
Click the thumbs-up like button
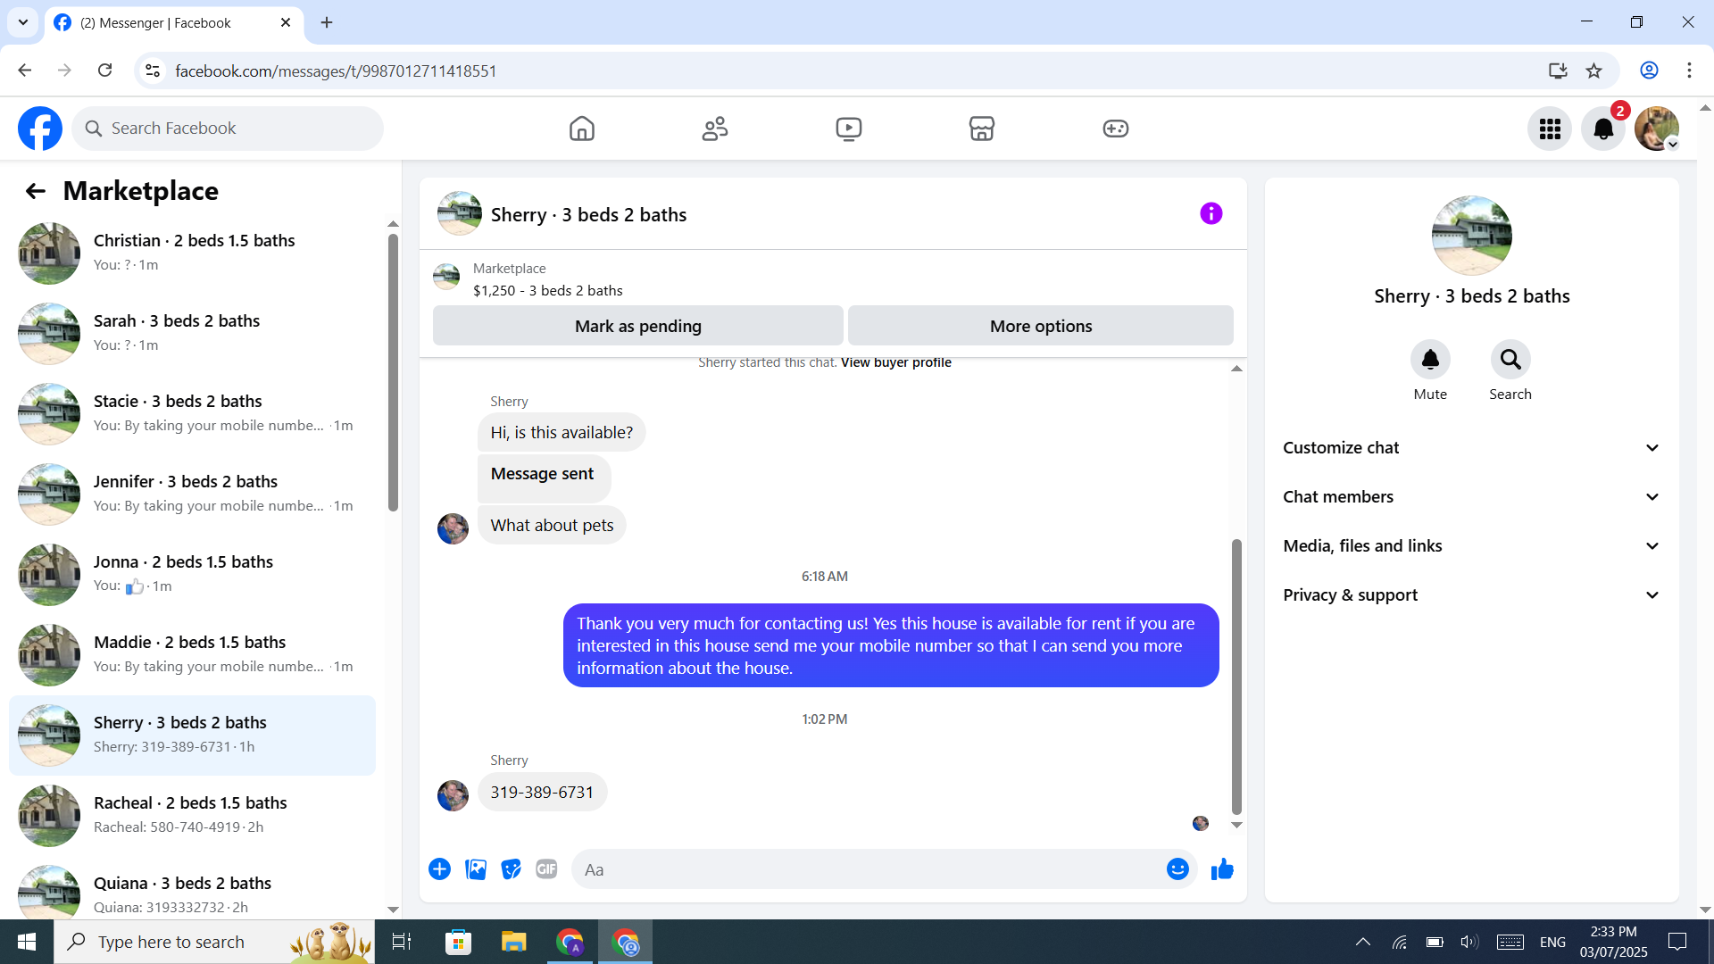1222,869
